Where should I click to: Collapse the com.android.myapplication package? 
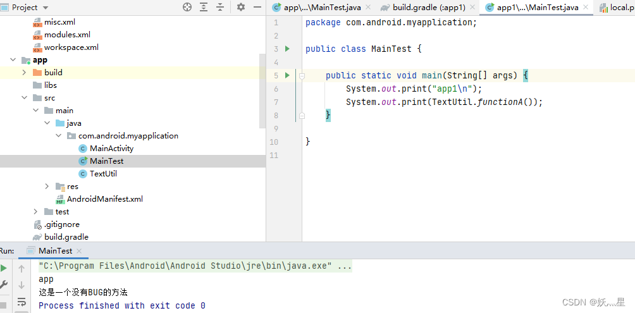(x=59, y=136)
